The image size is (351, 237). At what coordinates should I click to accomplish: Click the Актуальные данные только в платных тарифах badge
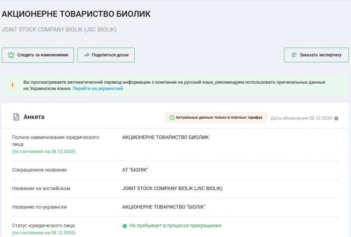(x=216, y=118)
